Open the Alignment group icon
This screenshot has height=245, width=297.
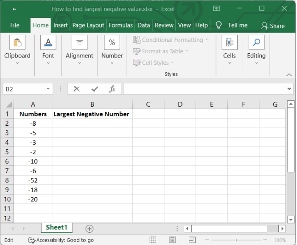pyautogui.click(x=80, y=42)
